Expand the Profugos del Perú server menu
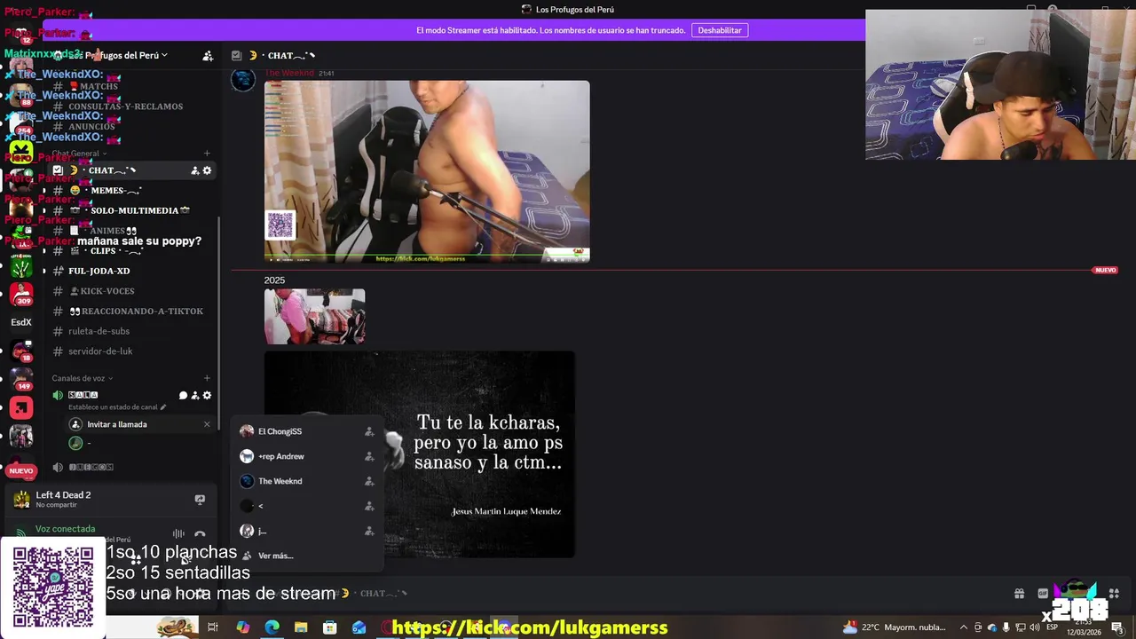The image size is (1136, 639). [164, 55]
